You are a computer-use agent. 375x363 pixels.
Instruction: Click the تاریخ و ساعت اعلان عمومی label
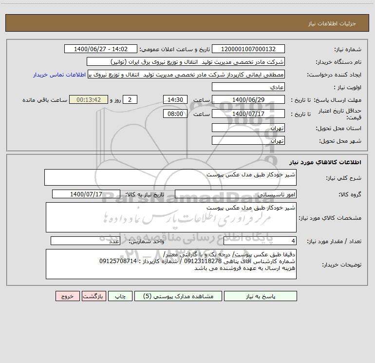coord(174,49)
